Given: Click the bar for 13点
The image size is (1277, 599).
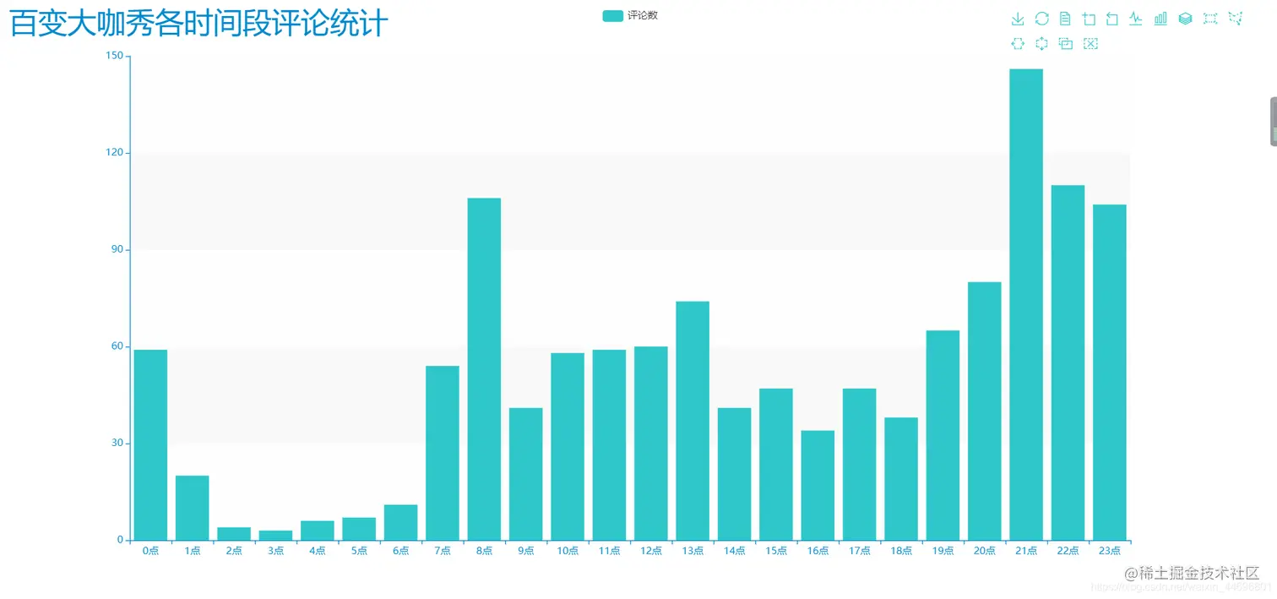Looking at the screenshot, I should (693, 421).
